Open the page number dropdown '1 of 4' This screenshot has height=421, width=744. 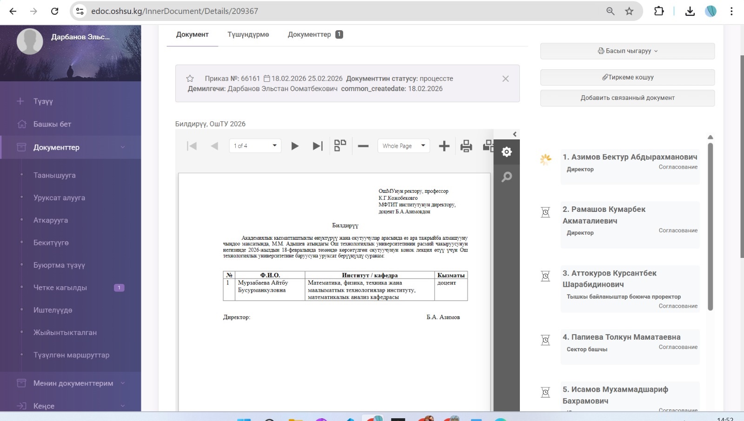pyautogui.click(x=255, y=146)
